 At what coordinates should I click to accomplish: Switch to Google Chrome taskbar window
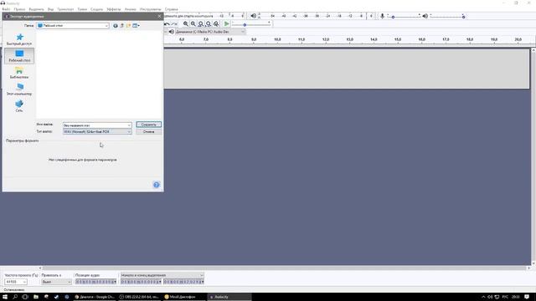pos(95,297)
